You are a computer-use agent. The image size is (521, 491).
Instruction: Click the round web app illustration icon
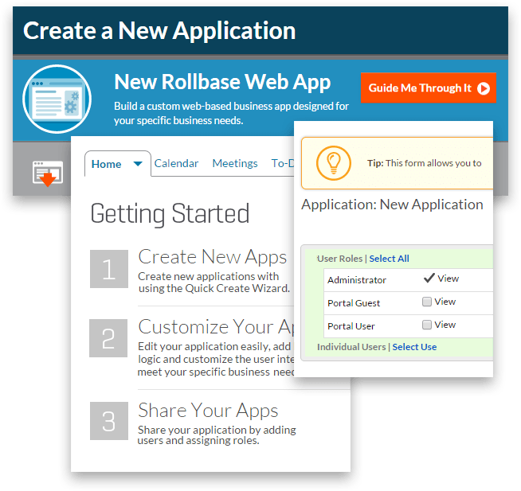click(x=57, y=99)
